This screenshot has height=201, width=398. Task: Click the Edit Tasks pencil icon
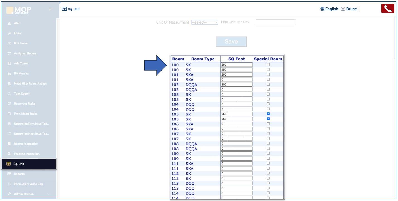point(9,44)
